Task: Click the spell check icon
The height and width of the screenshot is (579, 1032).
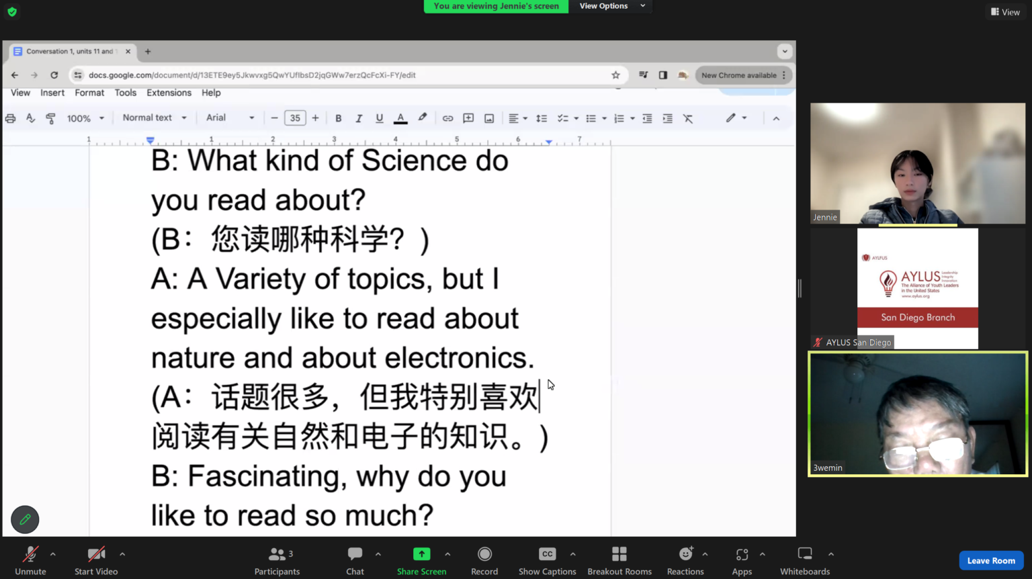Action: [30, 118]
